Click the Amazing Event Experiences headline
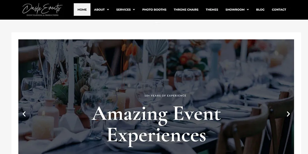 click(156, 126)
